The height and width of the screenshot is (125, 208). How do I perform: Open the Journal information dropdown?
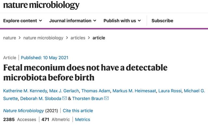coord(73,21)
